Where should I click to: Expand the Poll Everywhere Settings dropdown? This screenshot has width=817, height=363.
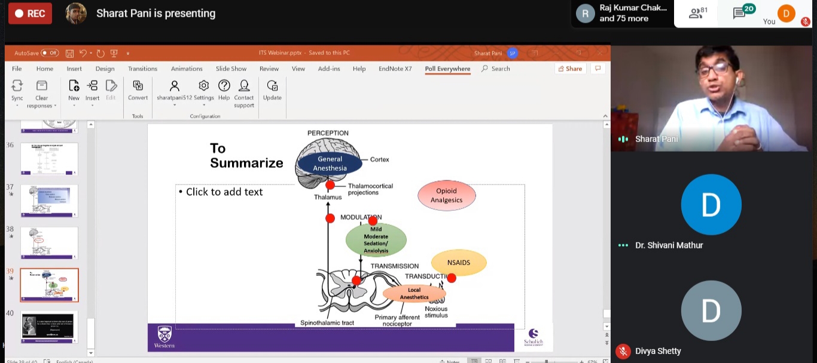pos(203,105)
